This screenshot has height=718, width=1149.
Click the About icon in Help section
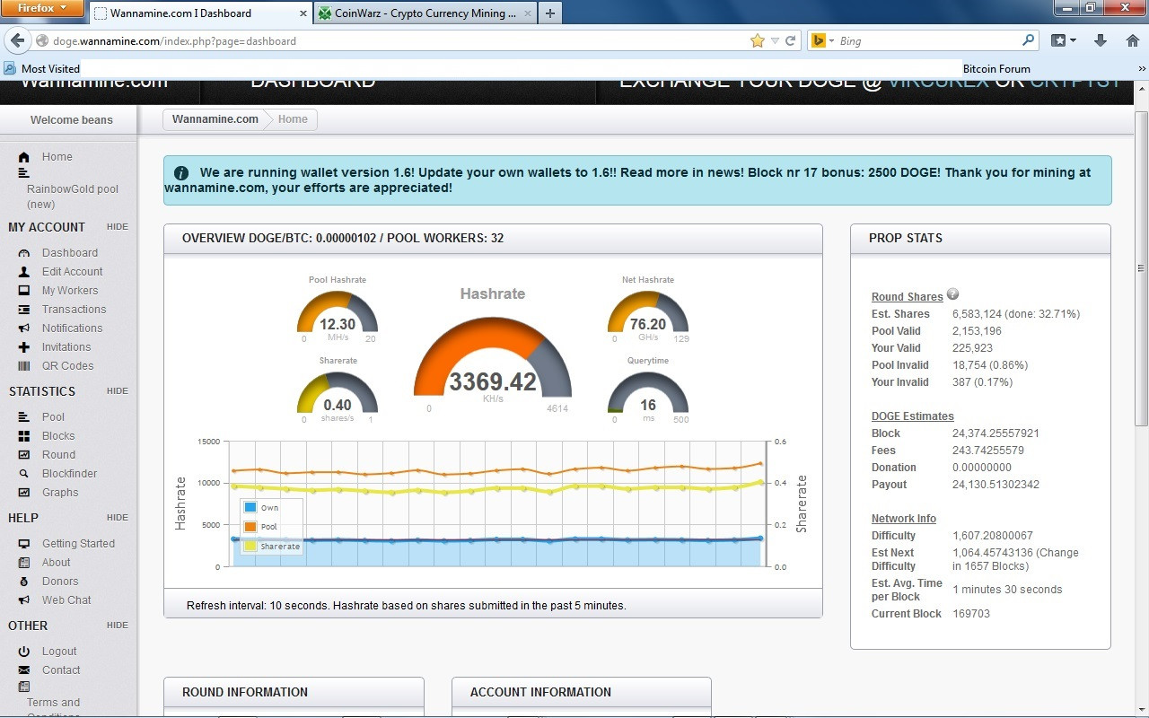coord(23,563)
